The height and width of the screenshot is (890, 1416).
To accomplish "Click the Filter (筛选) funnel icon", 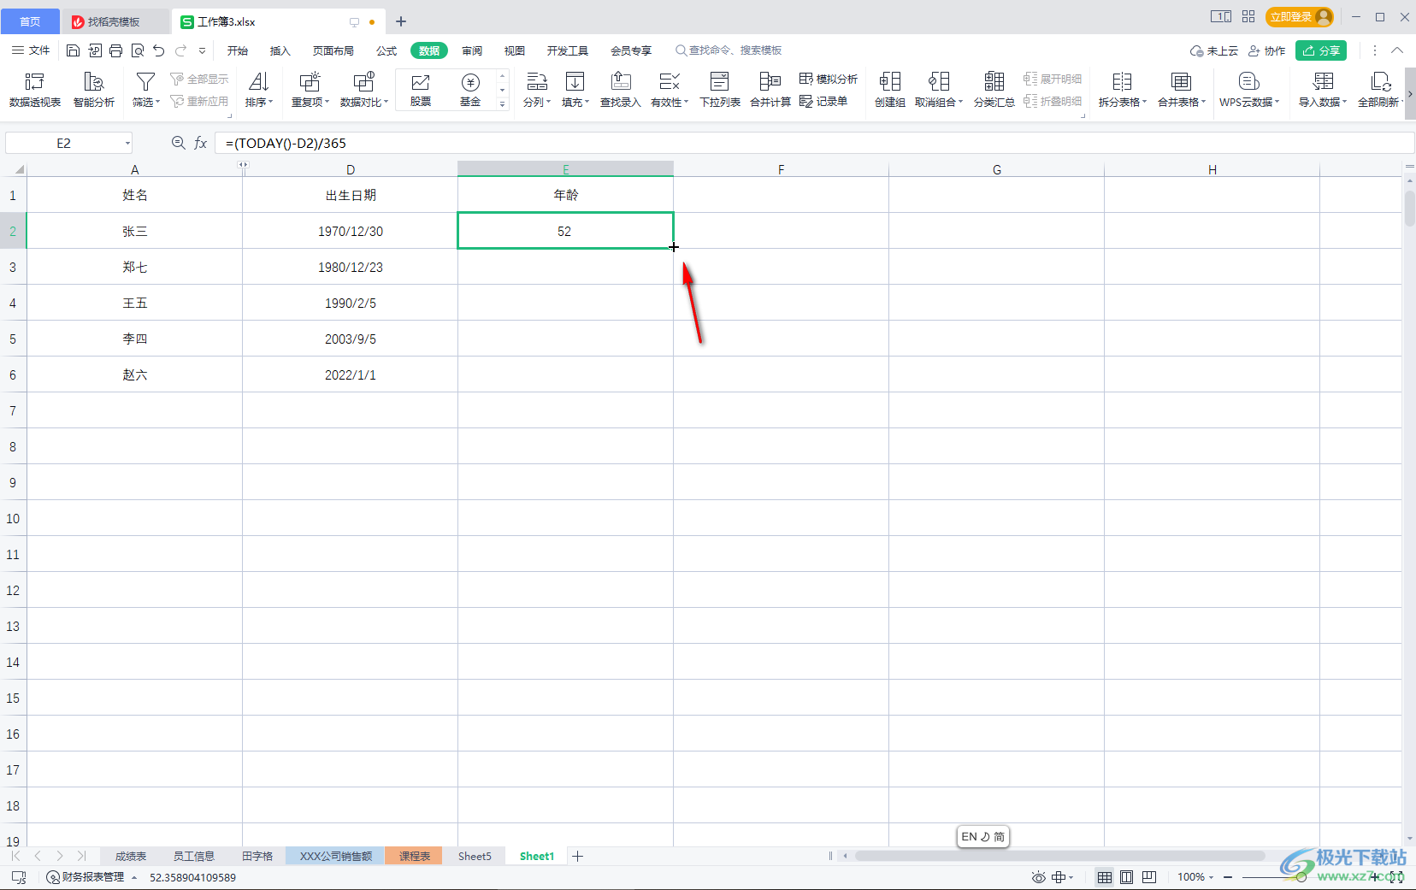I will tap(145, 82).
